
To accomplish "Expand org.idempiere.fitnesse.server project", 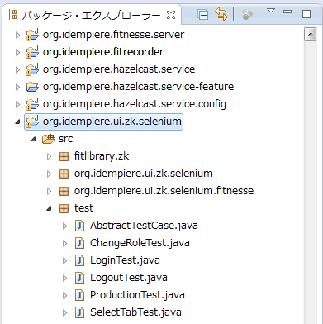I will 17,35.
